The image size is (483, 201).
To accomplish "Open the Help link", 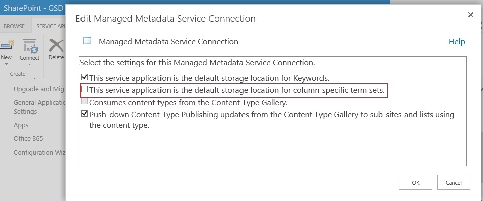I will click(x=457, y=42).
